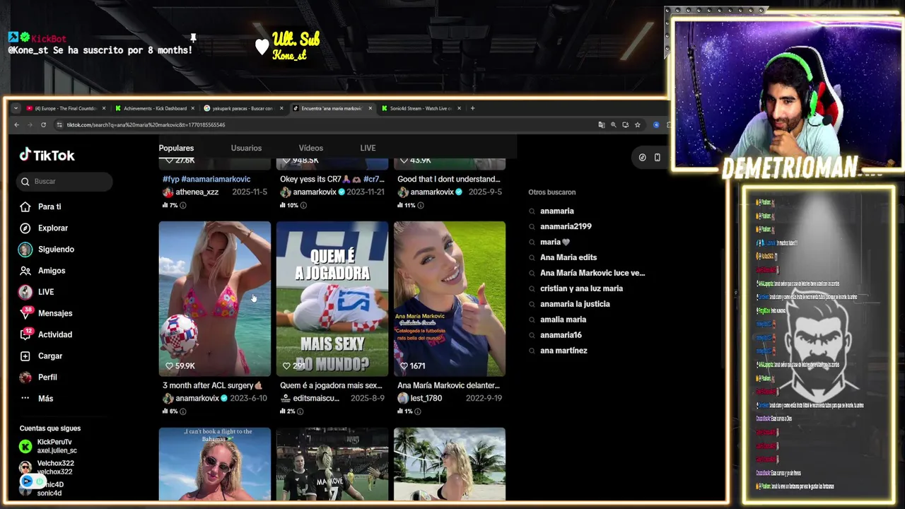Image resolution: width=905 pixels, height=509 pixels.
Task: Click the circular icon beside the phone icon
Action: pos(642,157)
